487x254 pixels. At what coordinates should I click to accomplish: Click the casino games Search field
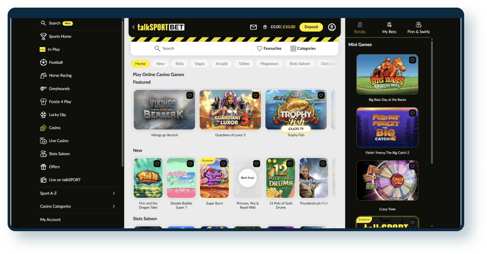pyautogui.click(x=199, y=49)
